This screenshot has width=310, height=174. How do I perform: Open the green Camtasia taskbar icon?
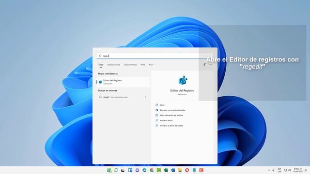click(158, 170)
